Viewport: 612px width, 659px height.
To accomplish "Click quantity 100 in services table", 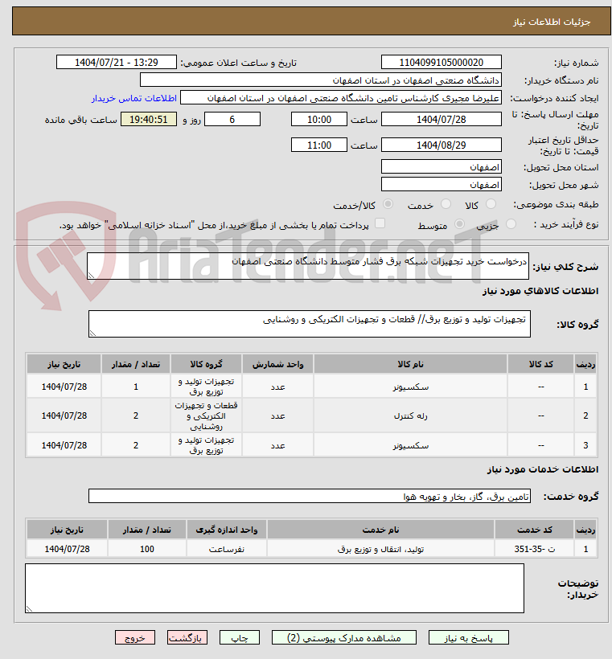I will point(147,549).
